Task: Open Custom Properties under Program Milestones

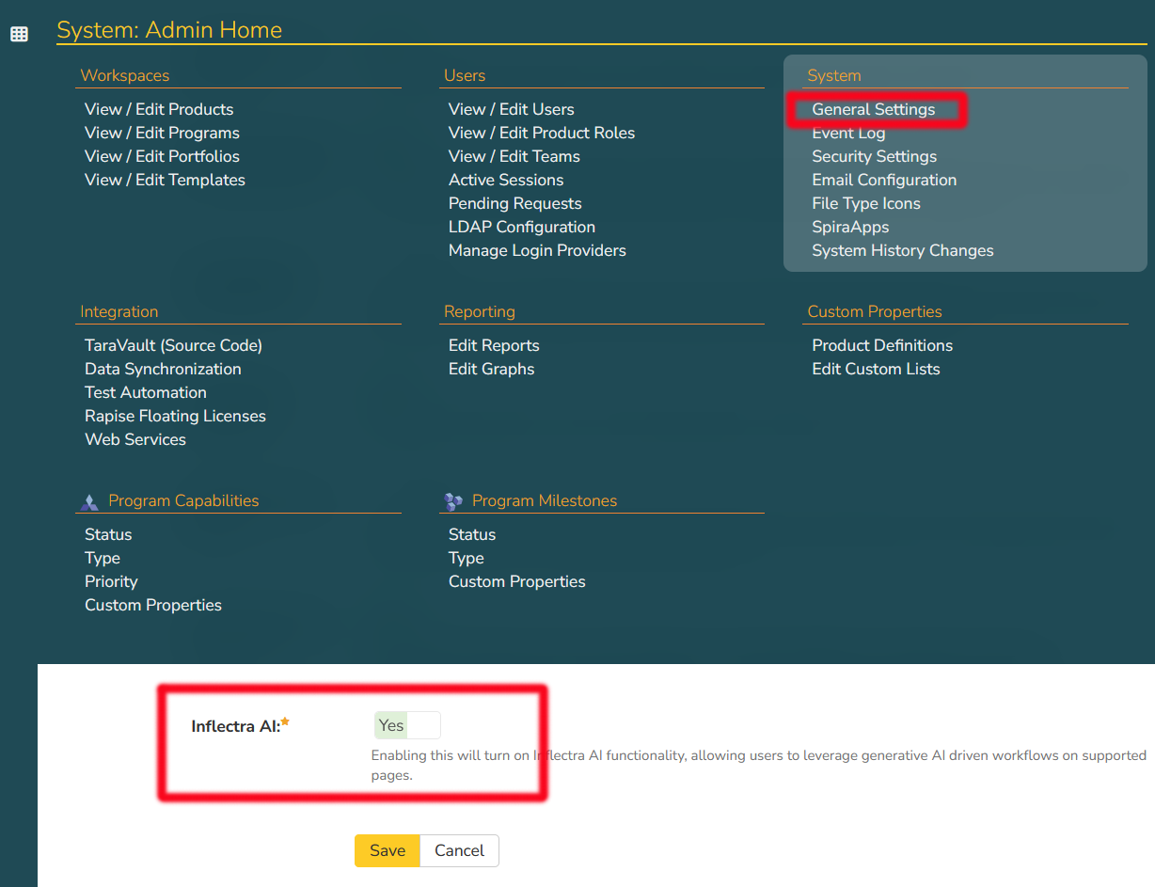Action: pyautogui.click(x=516, y=581)
